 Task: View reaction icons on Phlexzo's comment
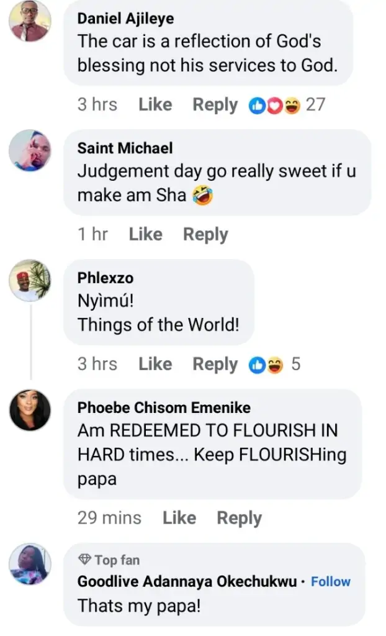[x=266, y=365]
